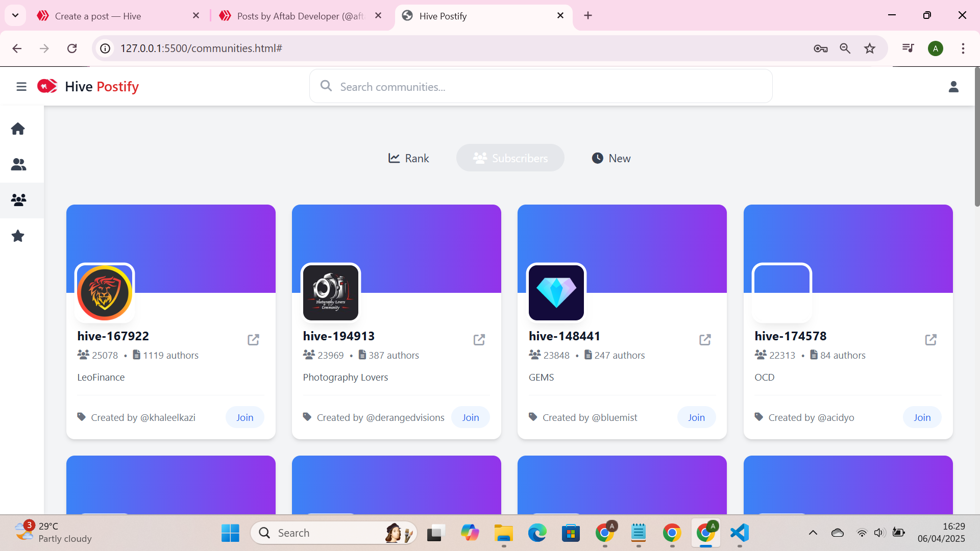Viewport: 980px width, 551px height.
Task: Close the Hive Postify browser tab
Action: 560,15
